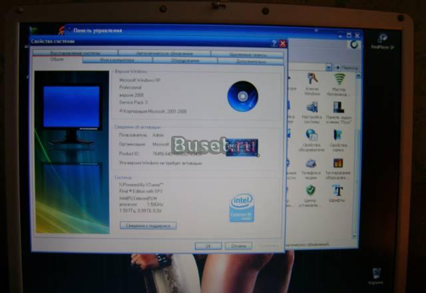Click the Product ID value text

pos(177,154)
